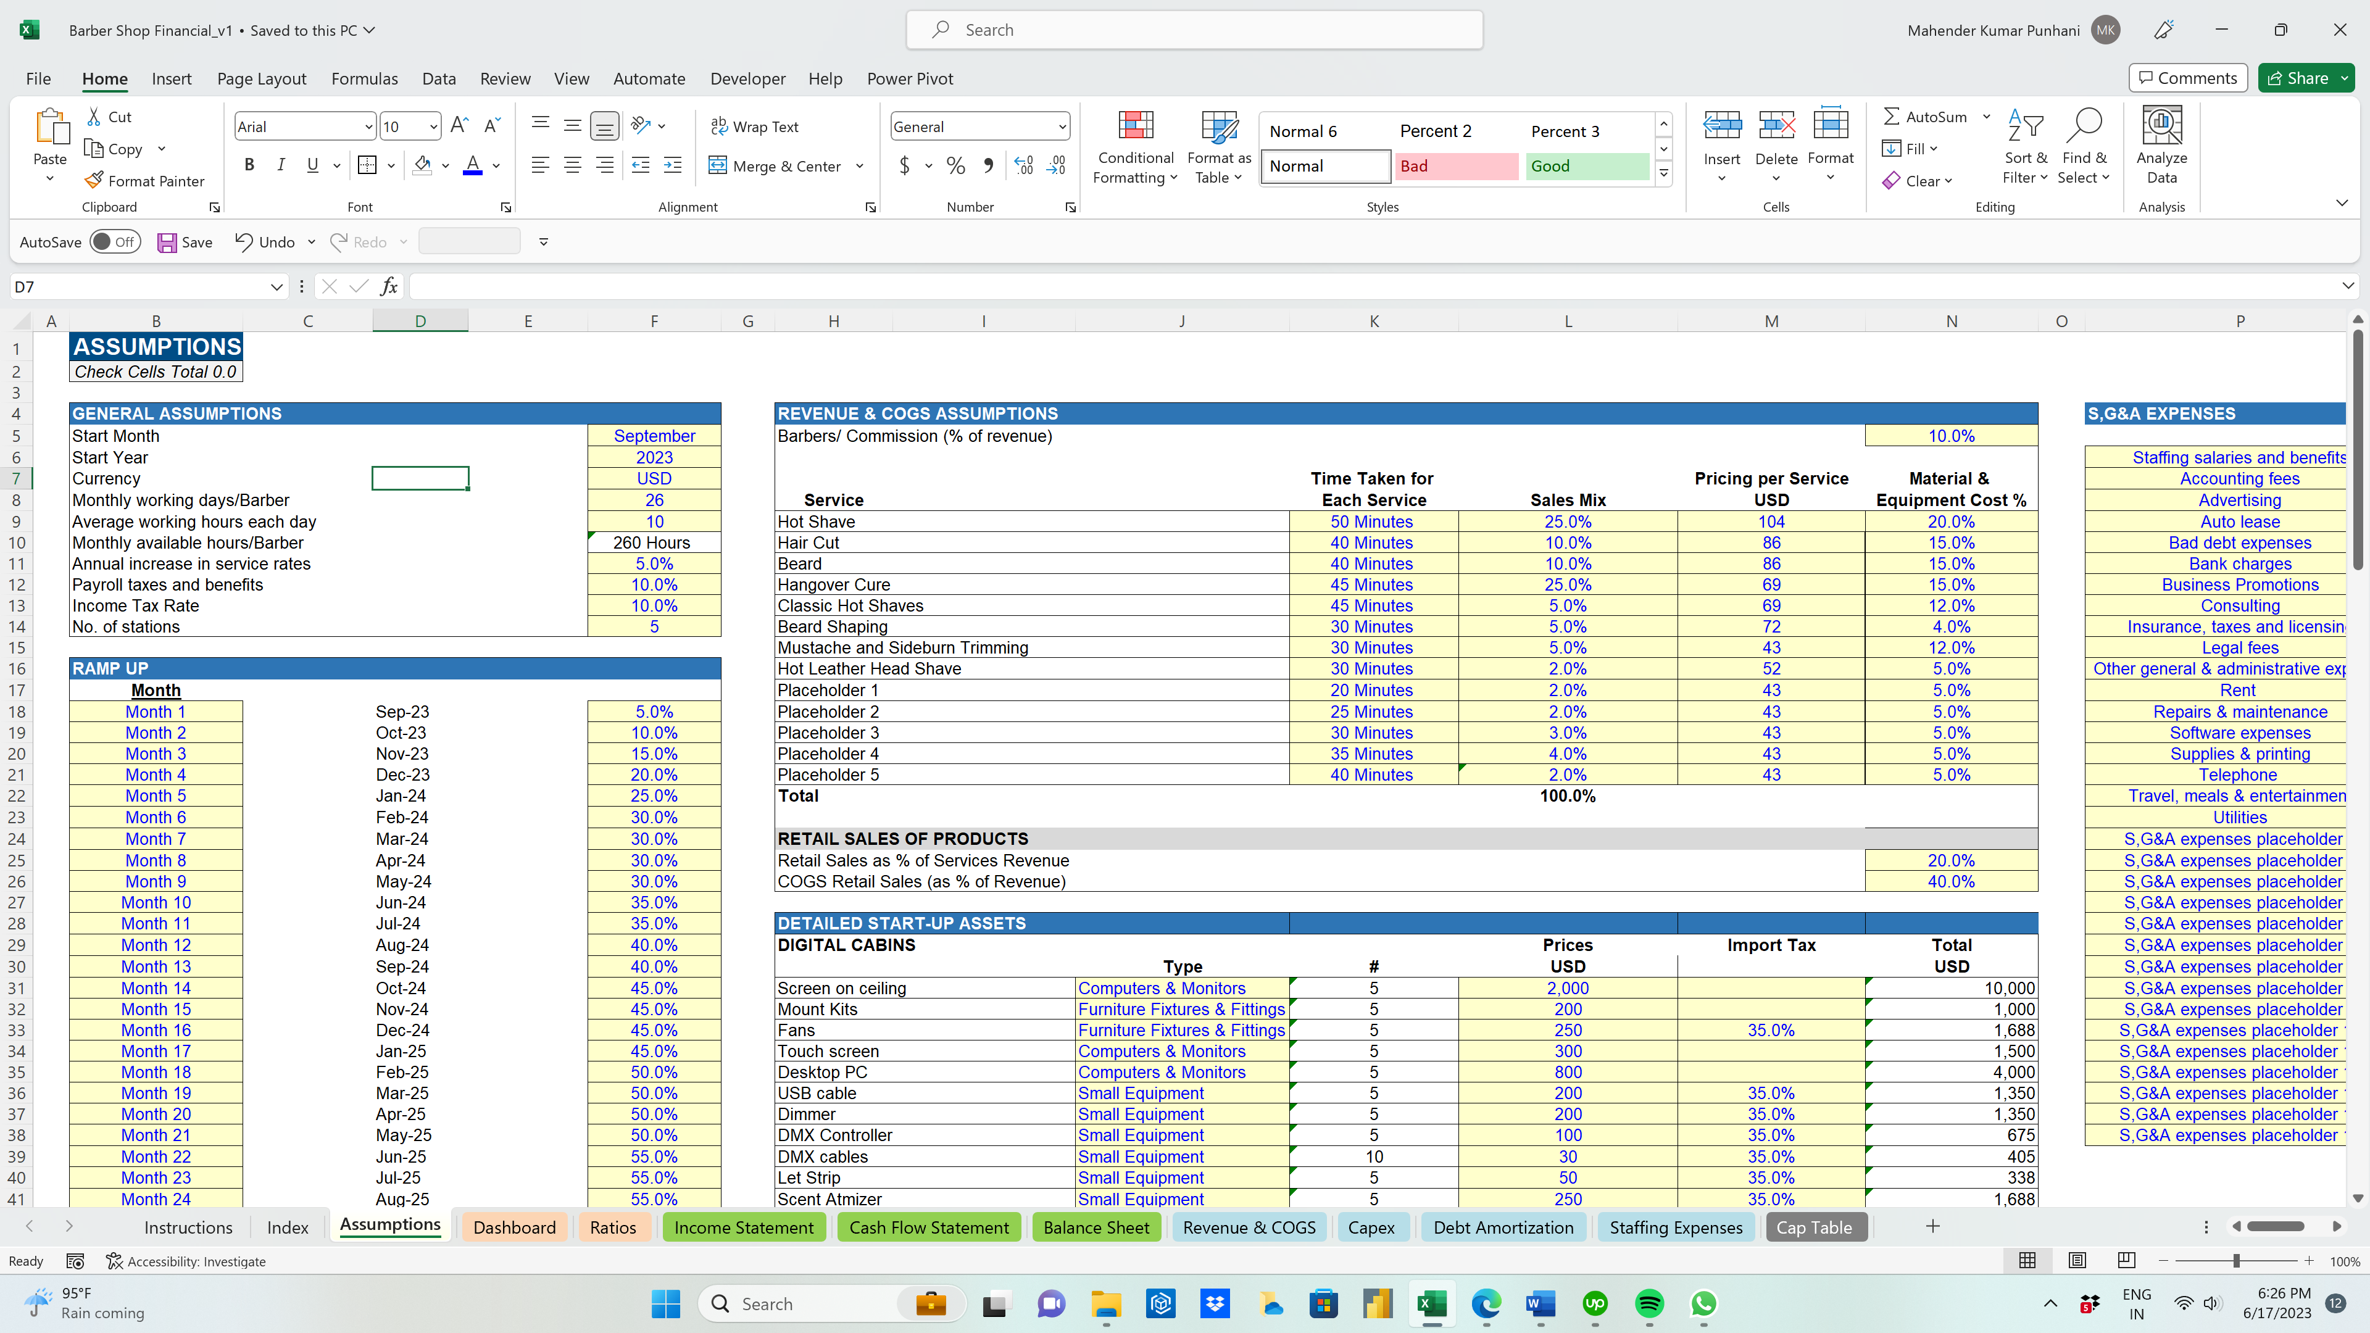This screenshot has height=1333, width=2370.
Task: Open the Name Box dropdown arrow
Action: [276, 287]
